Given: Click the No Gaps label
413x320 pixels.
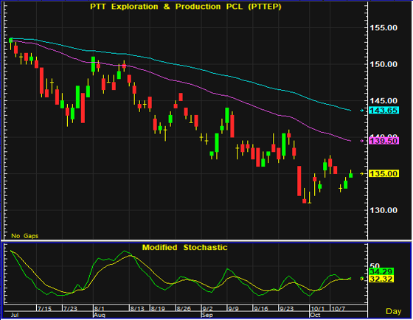Looking at the screenshot, I should click(25, 236).
